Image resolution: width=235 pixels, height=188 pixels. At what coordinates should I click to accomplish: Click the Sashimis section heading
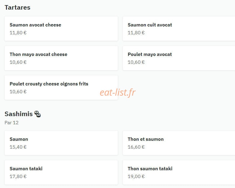19,114
